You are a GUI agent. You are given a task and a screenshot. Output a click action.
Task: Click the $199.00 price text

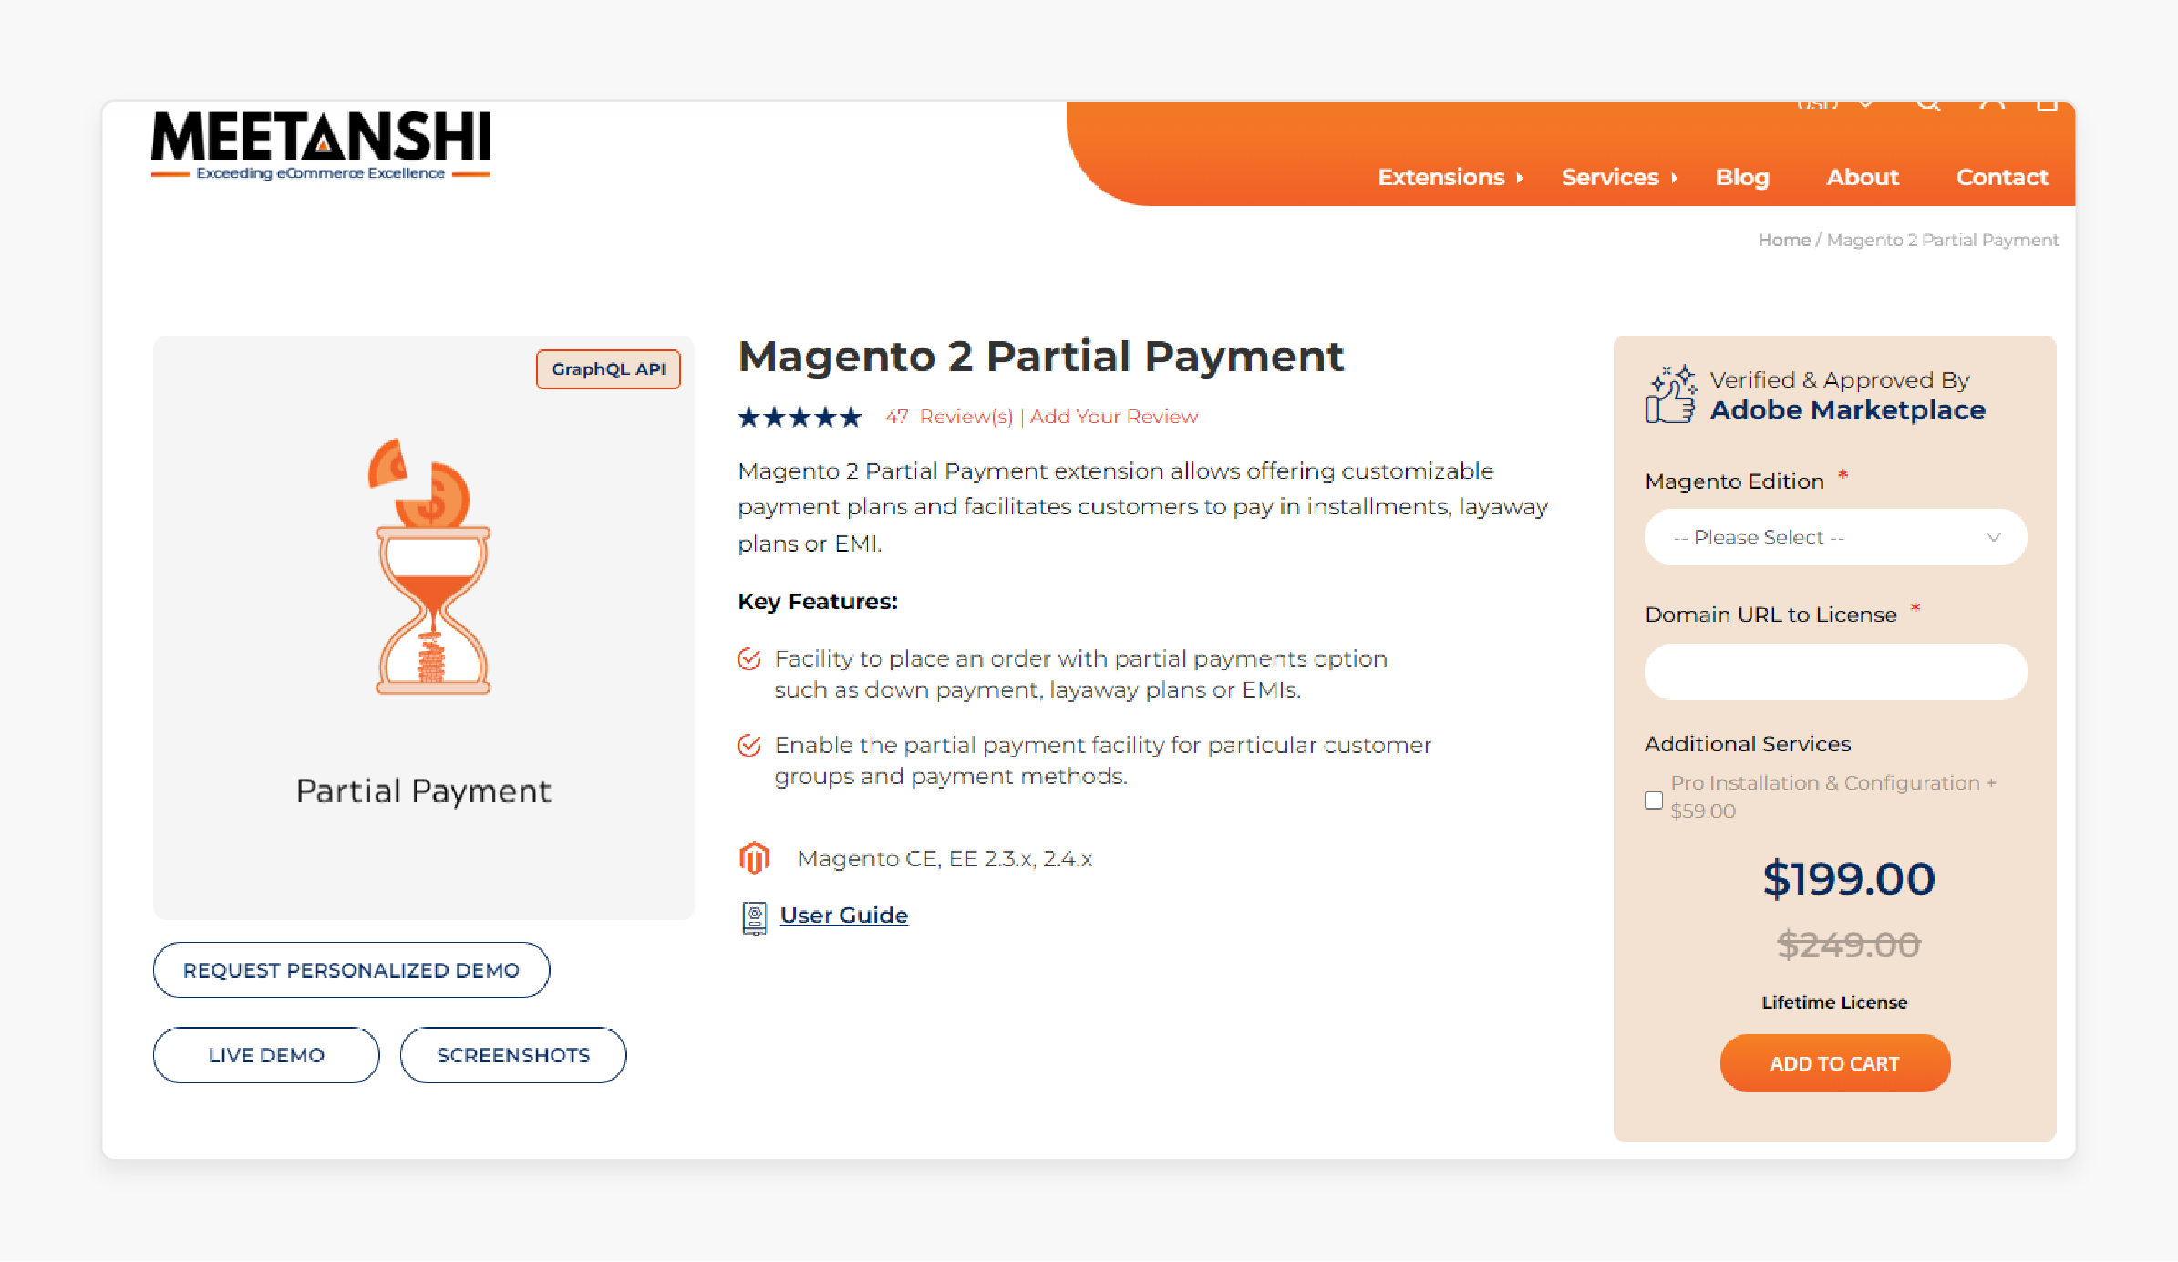click(x=1848, y=879)
